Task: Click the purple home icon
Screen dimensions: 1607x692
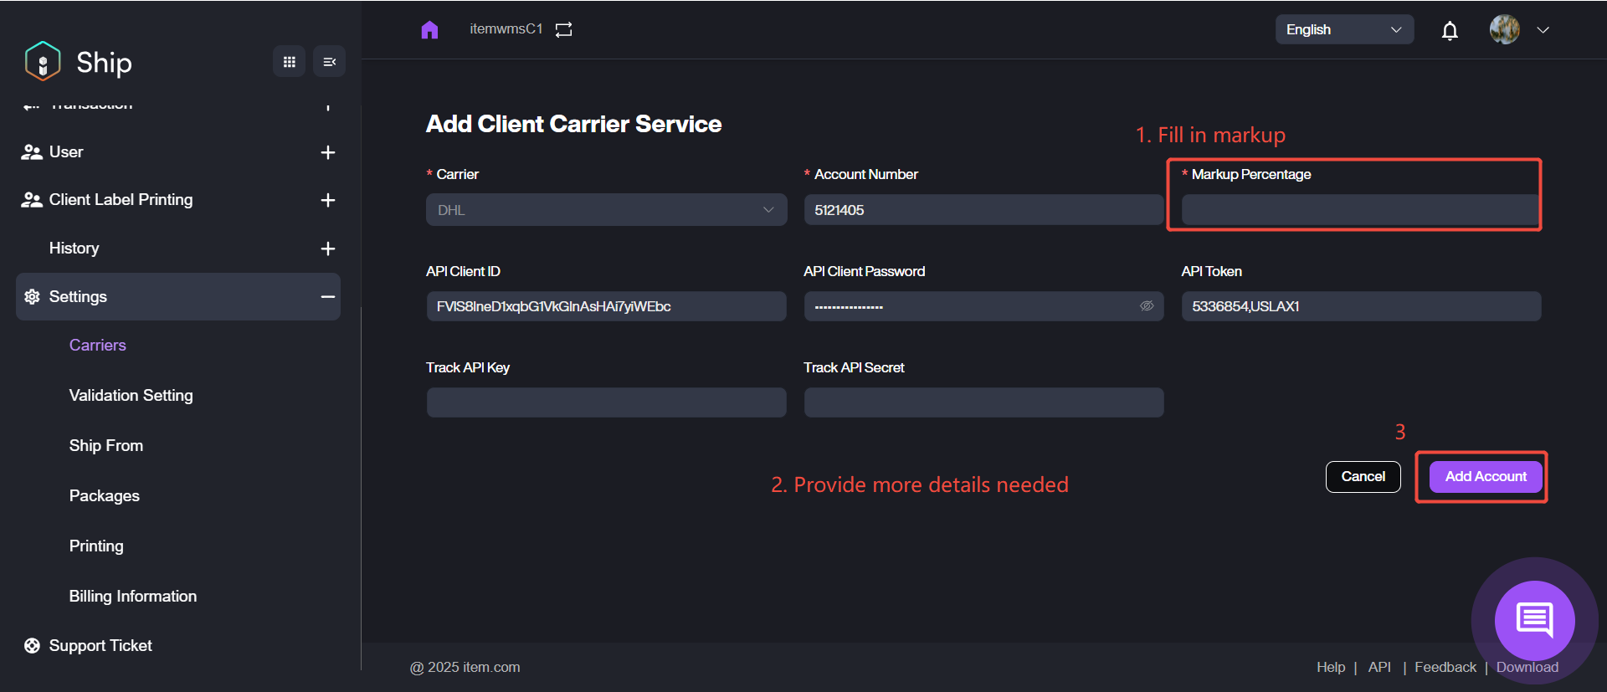Action: pyautogui.click(x=429, y=30)
